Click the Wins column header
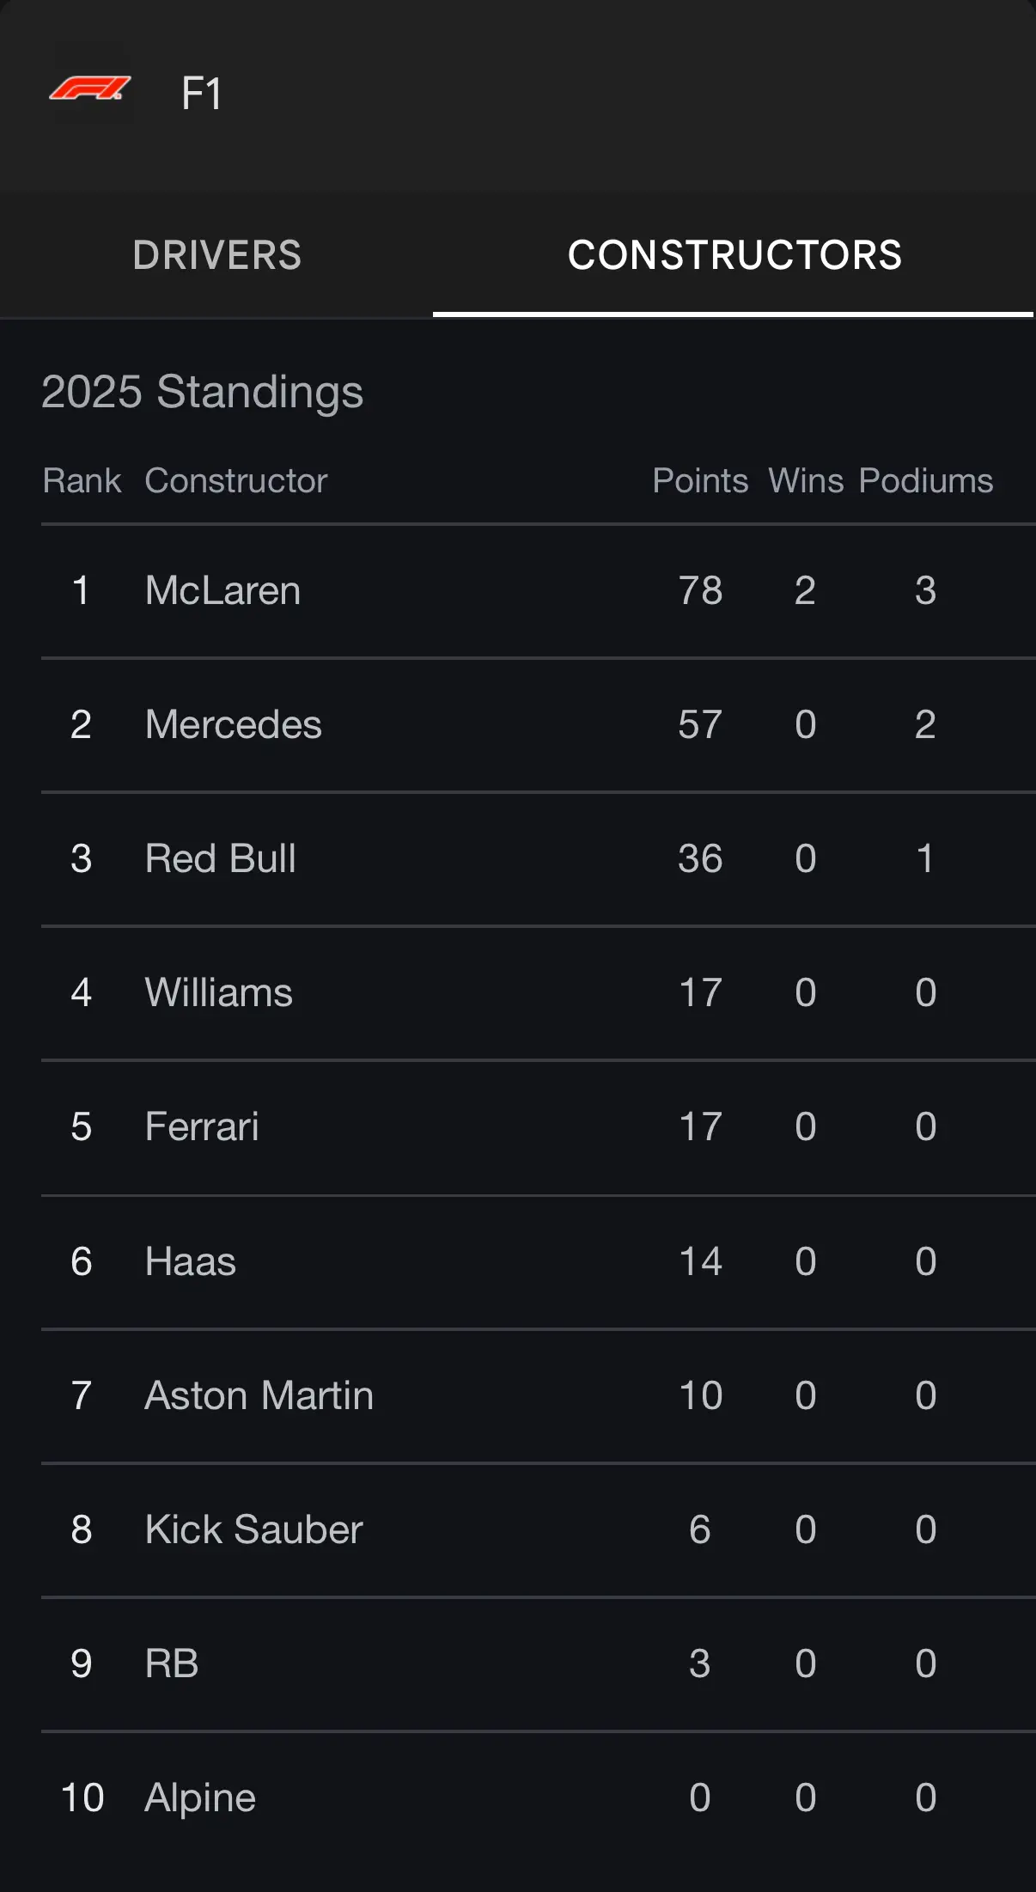This screenshot has height=1892, width=1036. click(x=806, y=481)
